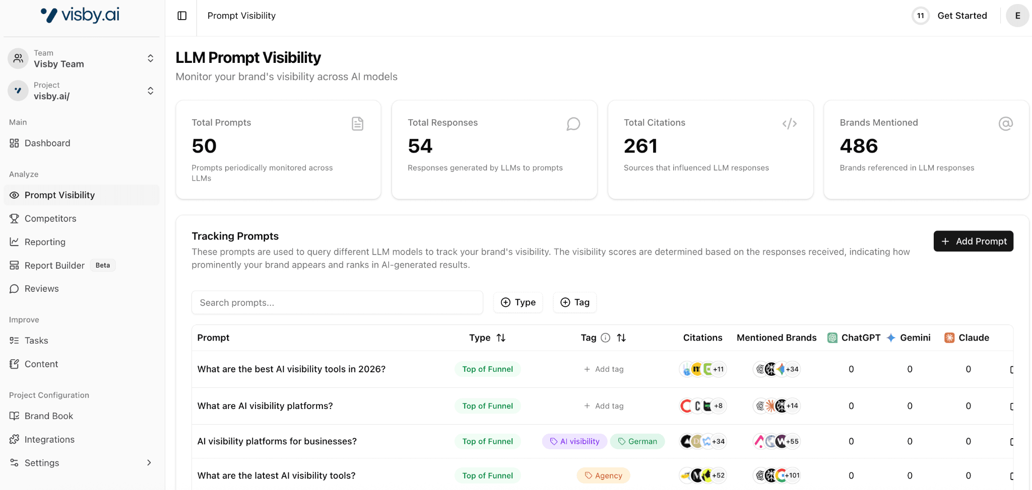Click Top of Funnel badge for businesses prompt
Viewport: 1032px width, 490px height.
click(x=487, y=442)
